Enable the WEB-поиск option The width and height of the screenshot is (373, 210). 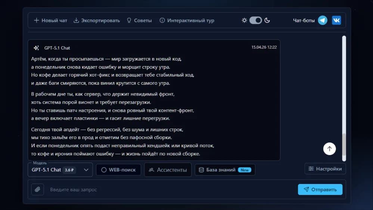(119, 170)
